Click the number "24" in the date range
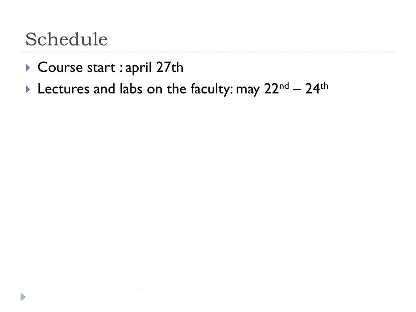Image resolution: width=416 pixels, height=312 pixels. [312, 89]
